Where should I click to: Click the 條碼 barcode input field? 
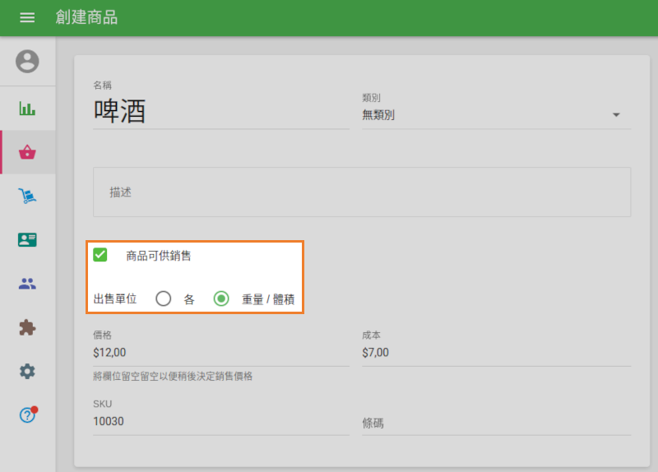click(496, 423)
